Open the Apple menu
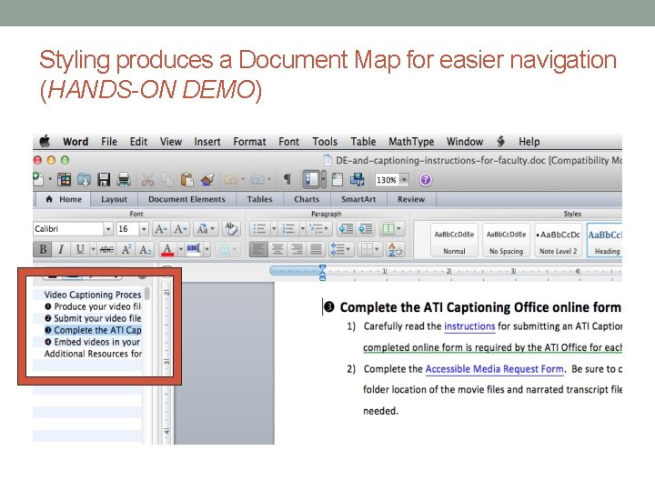Image resolution: width=655 pixels, height=491 pixels. (45, 141)
